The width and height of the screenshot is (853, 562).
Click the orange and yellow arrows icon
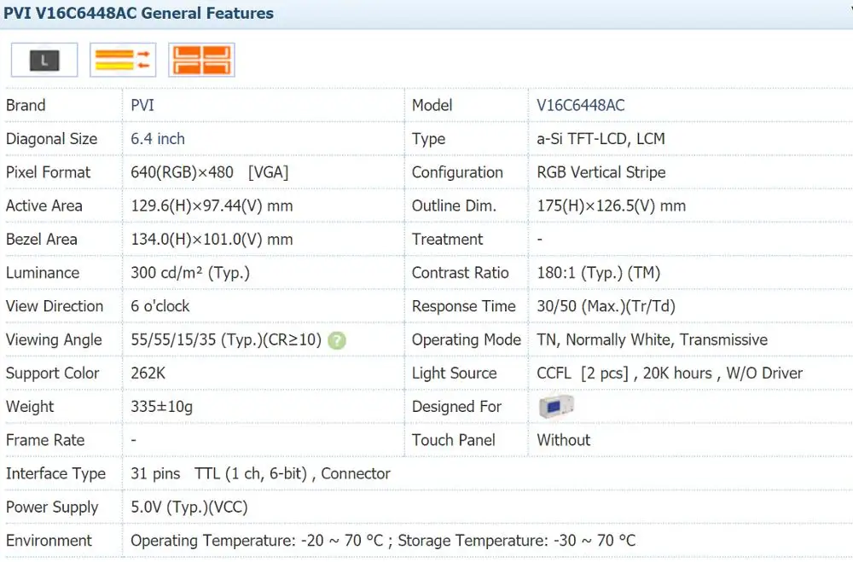tap(123, 60)
